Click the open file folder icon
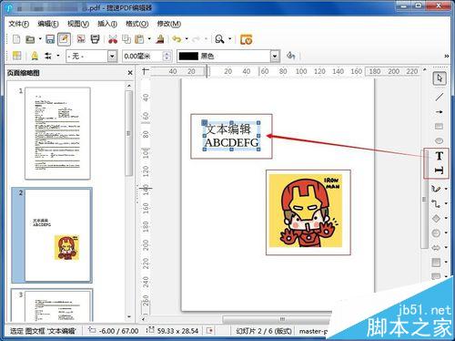Screen dimensions: 455x341 30,39
